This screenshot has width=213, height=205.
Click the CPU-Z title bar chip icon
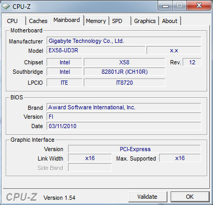pos(6,6)
